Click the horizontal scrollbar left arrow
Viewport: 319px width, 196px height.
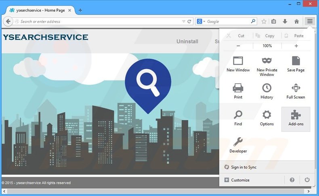coord(4,191)
